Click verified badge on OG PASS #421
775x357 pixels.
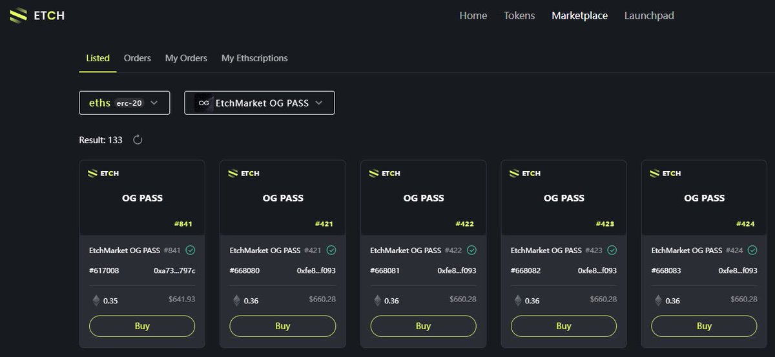click(331, 250)
